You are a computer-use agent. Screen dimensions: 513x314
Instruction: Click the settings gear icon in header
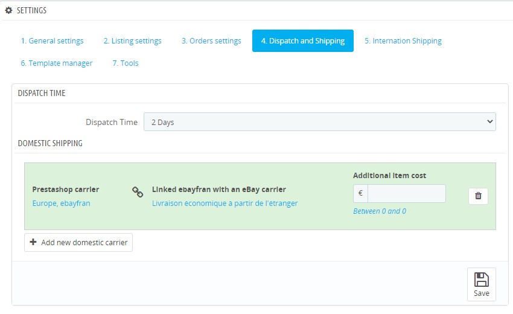point(8,10)
